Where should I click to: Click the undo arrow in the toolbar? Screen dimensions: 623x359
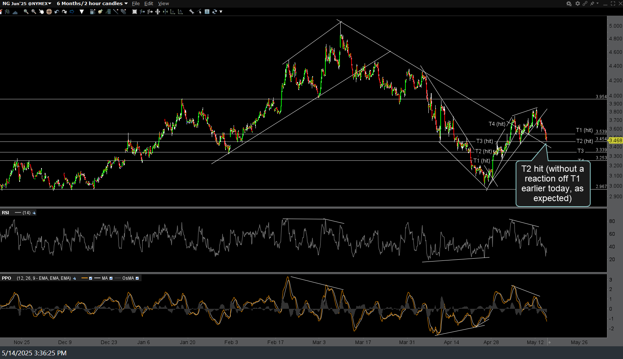pos(57,12)
